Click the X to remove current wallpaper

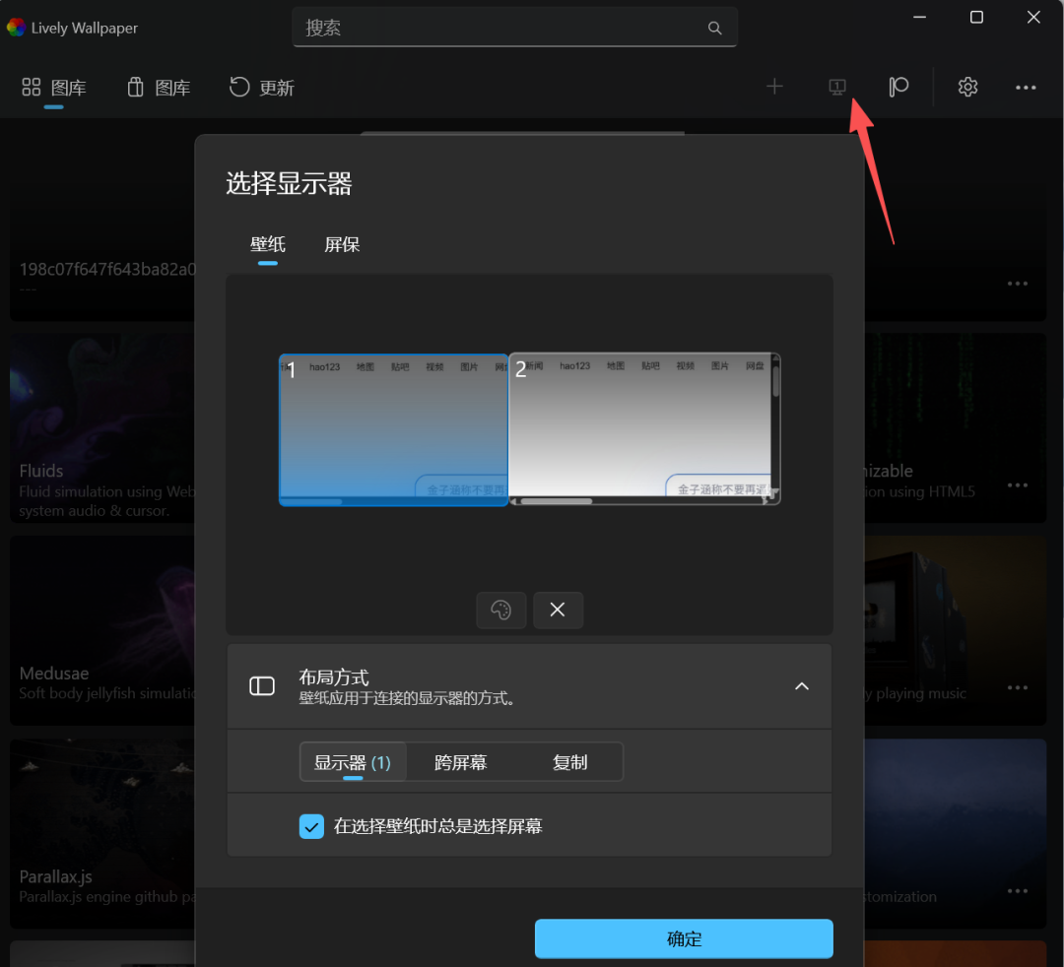click(x=558, y=610)
